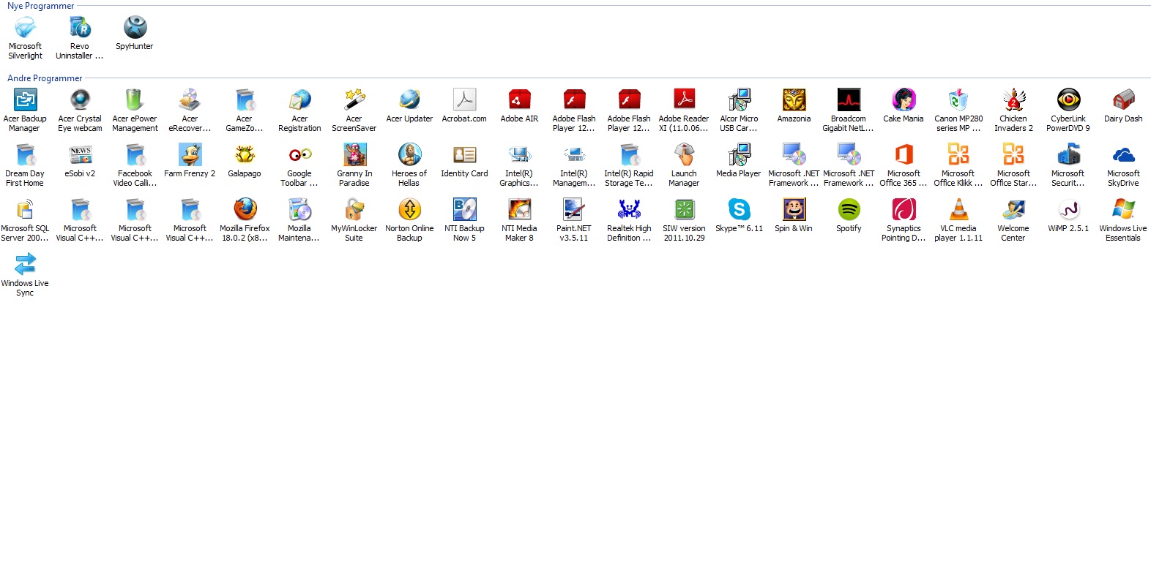Open Acer Registration

[299, 99]
